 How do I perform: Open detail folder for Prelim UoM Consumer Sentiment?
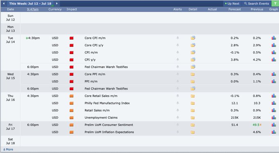tap(193, 125)
